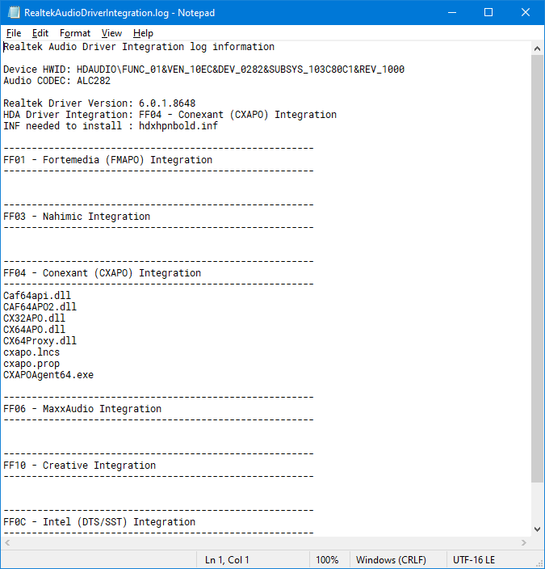Click the 'FF10 - Creative Integration' heading
545x569 pixels.
tap(79, 466)
